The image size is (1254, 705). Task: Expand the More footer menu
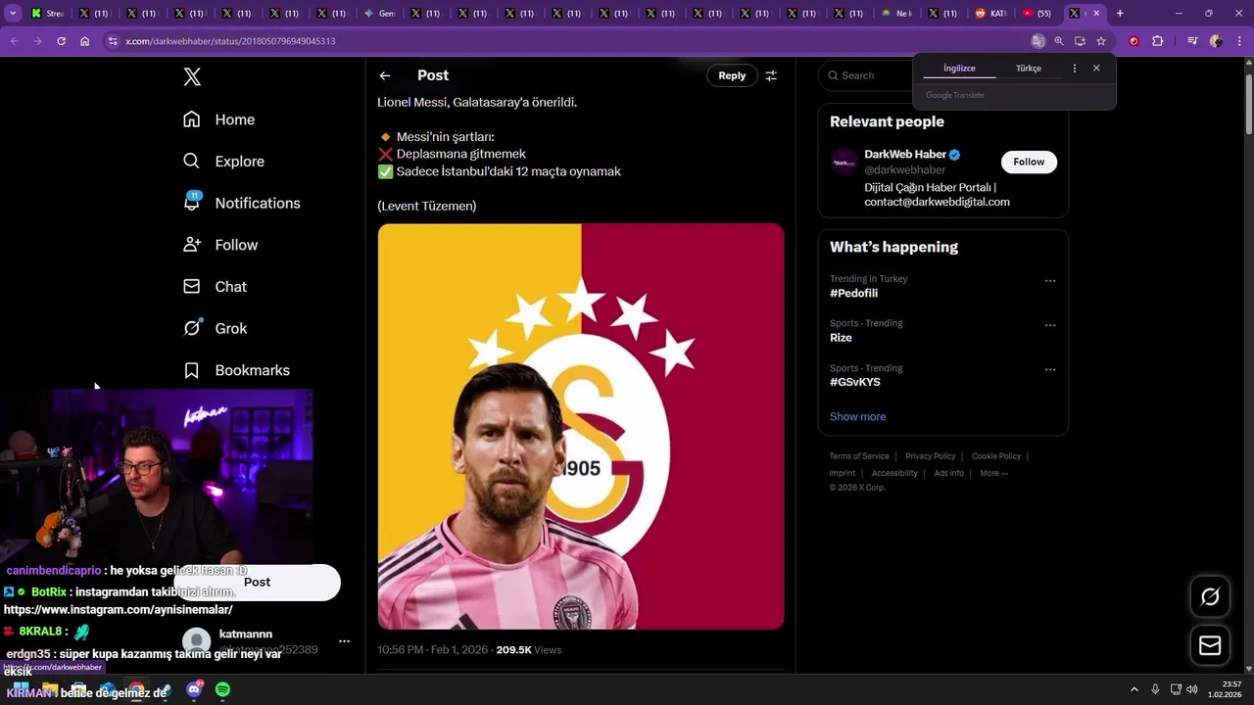pos(993,473)
